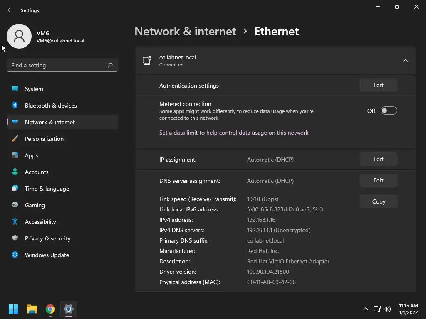The image size is (426, 319).
Task: Open Personalization settings
Action: tap(44, 139)
